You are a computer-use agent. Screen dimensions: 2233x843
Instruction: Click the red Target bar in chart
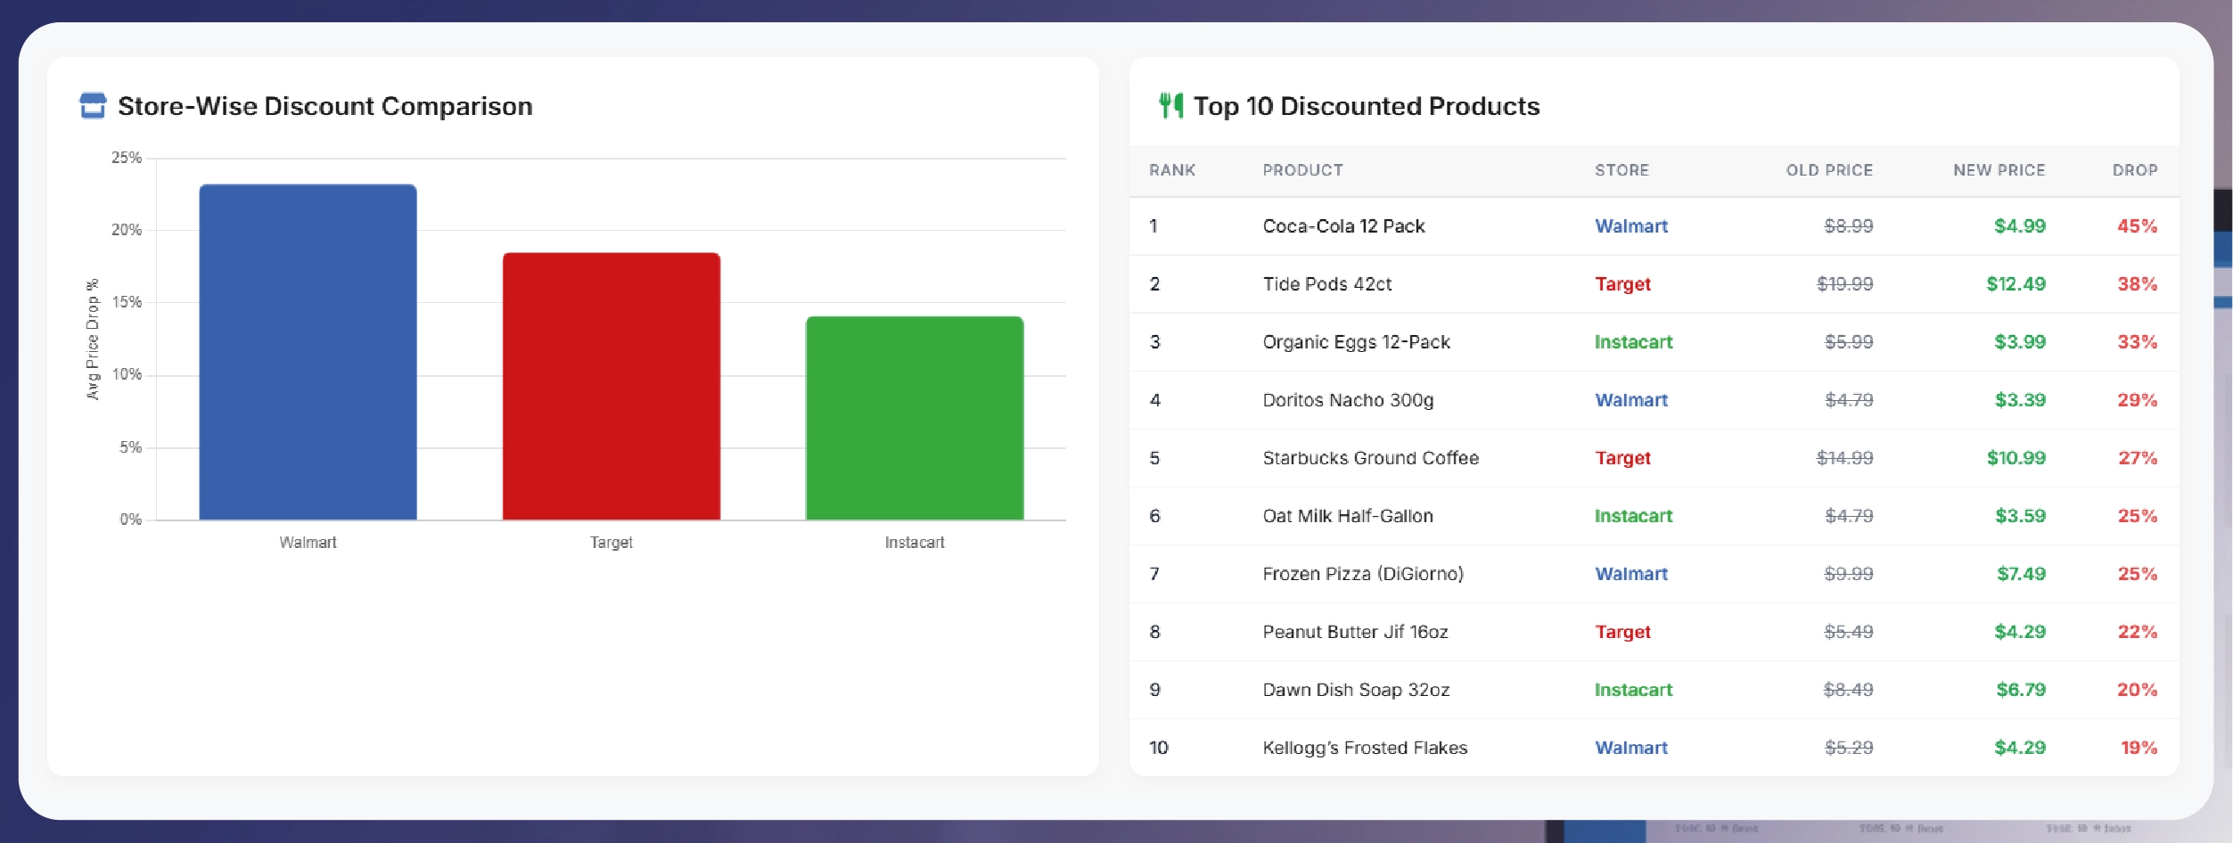tap(611, 386)
